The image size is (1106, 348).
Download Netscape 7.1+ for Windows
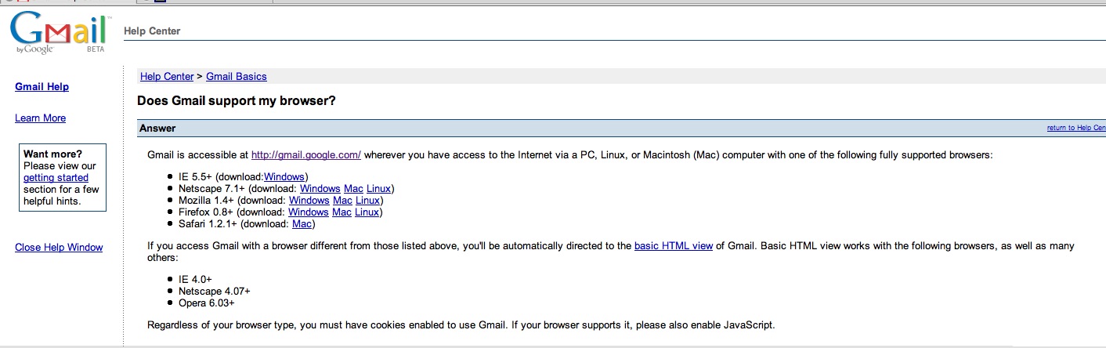[x=320, y=189]
